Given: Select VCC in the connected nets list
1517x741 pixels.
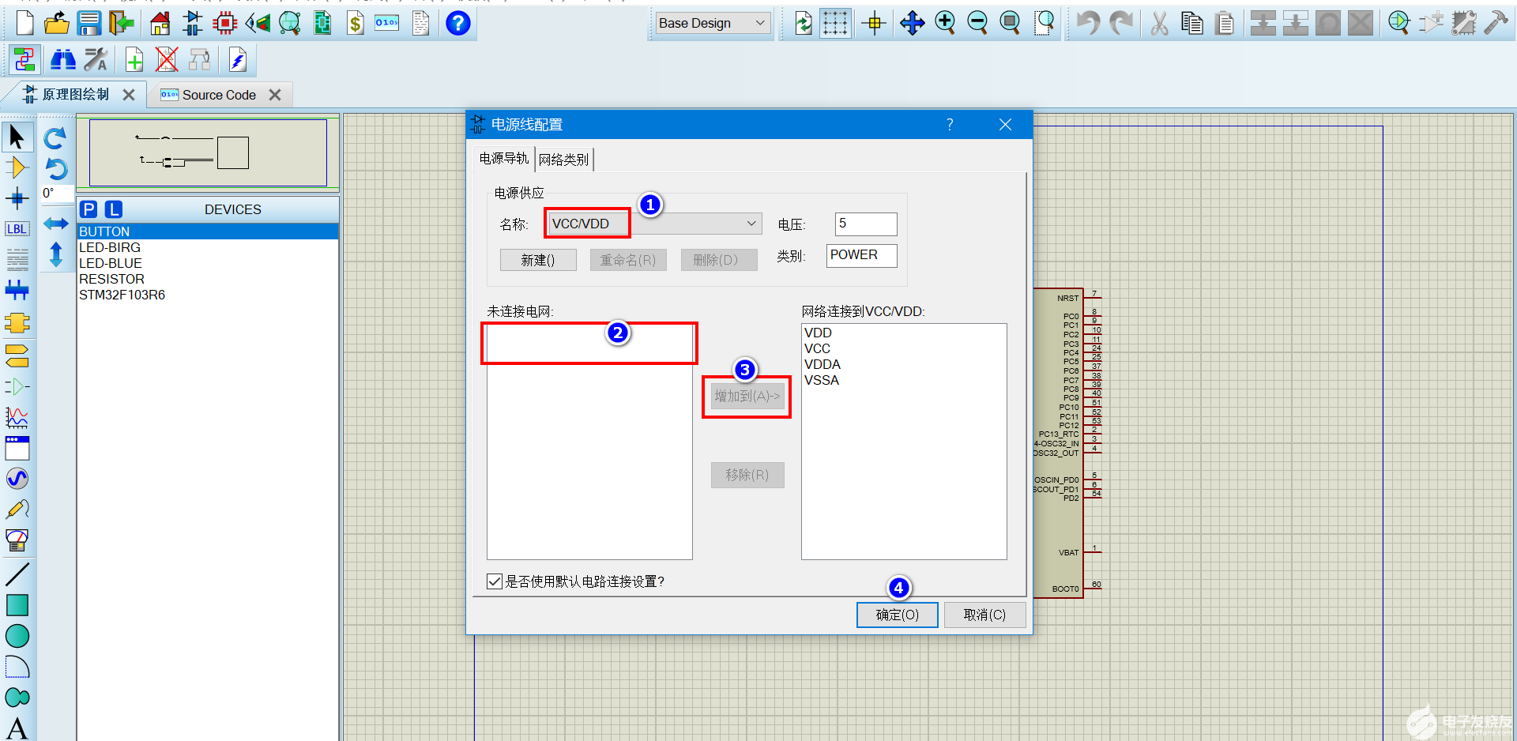Looking at the screenshot, I should click(904, 348).
